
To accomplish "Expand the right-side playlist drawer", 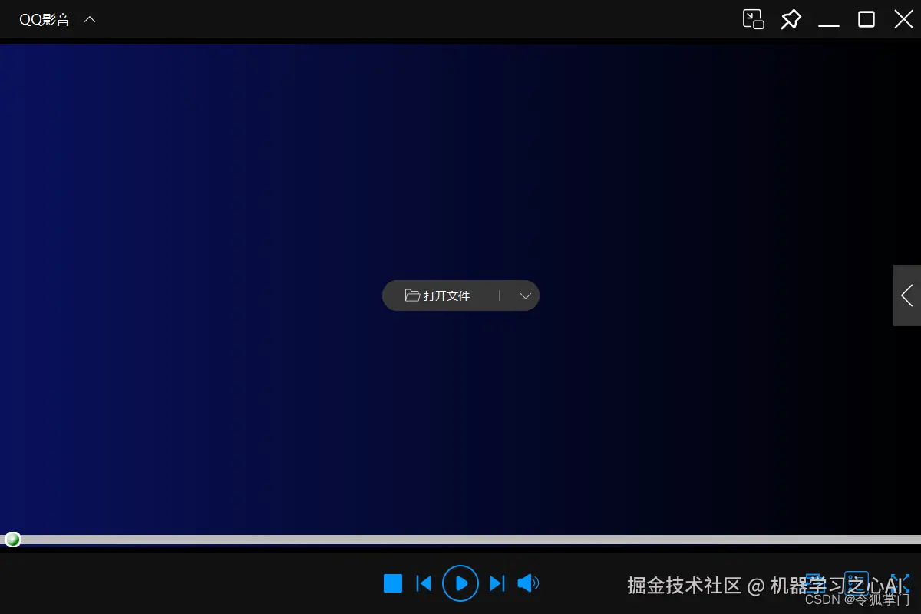I will pyautogui.click(x=907, y=295).
